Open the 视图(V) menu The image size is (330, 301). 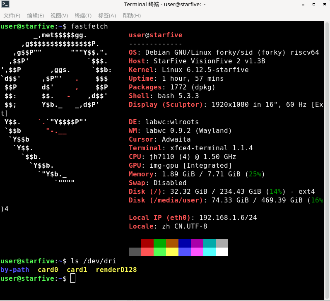[59, 16]
